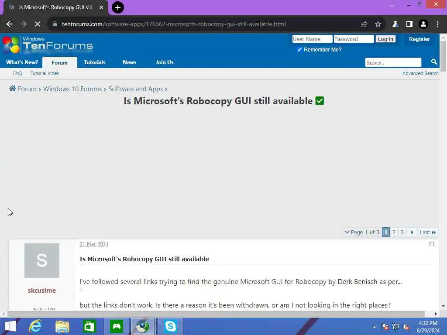Viewport: 447px width, 335px height.
Task: Open the Join Us menu item
Action: [165, 62]
